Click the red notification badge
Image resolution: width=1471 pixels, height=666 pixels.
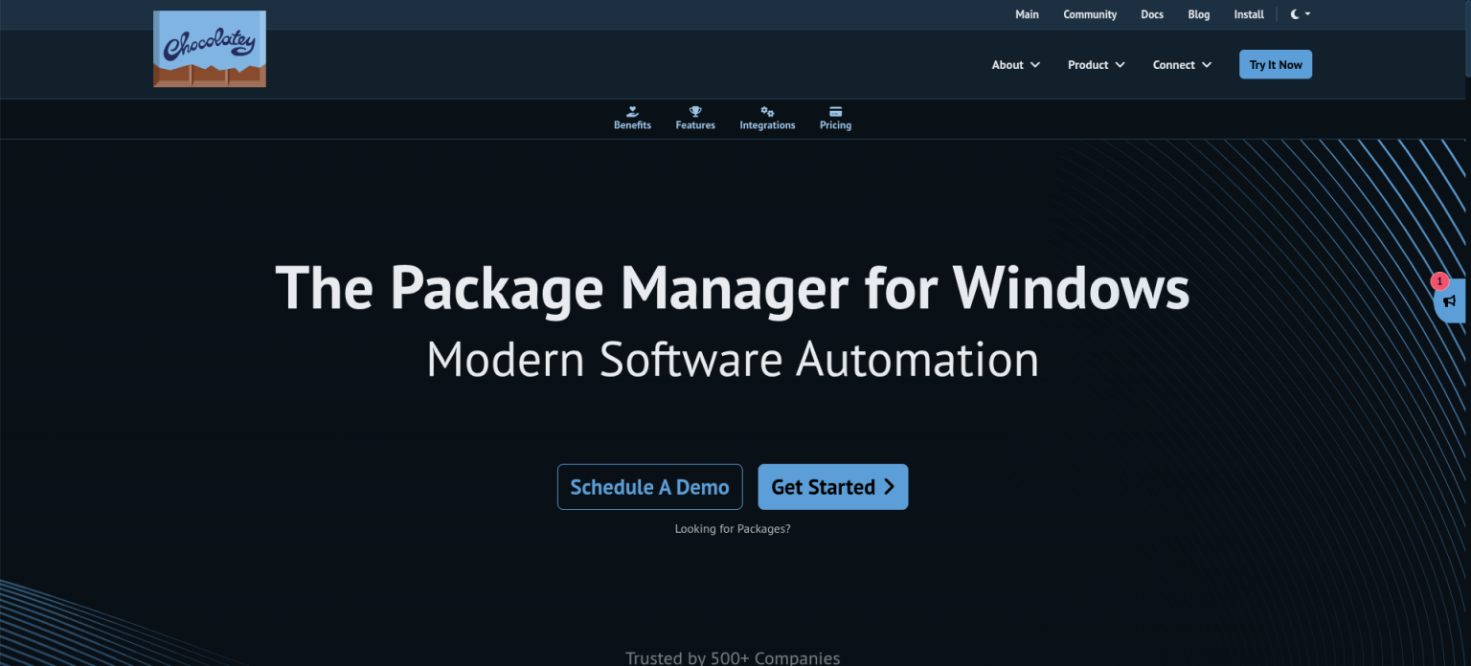coord(1439,280)
